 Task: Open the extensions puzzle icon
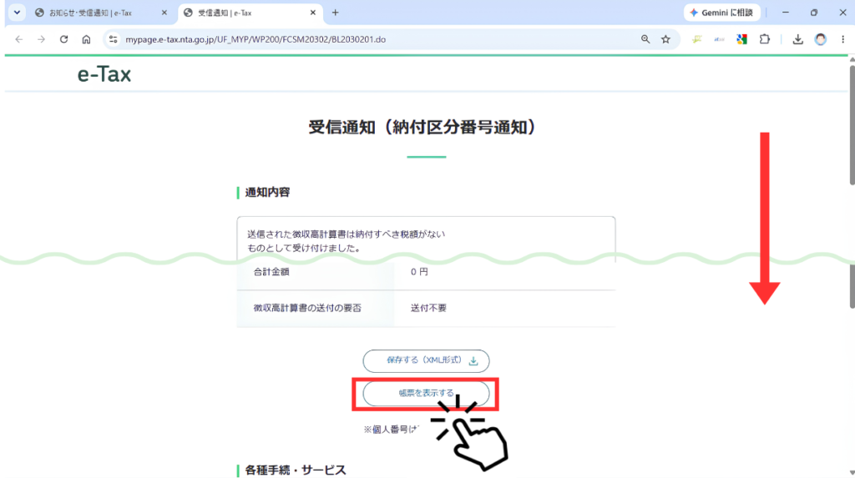765,39
